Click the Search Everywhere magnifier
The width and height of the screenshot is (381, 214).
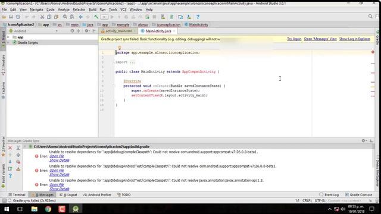(370, 17)
